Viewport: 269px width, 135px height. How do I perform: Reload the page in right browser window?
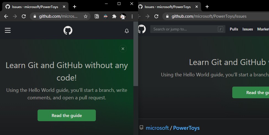[156, 16]
